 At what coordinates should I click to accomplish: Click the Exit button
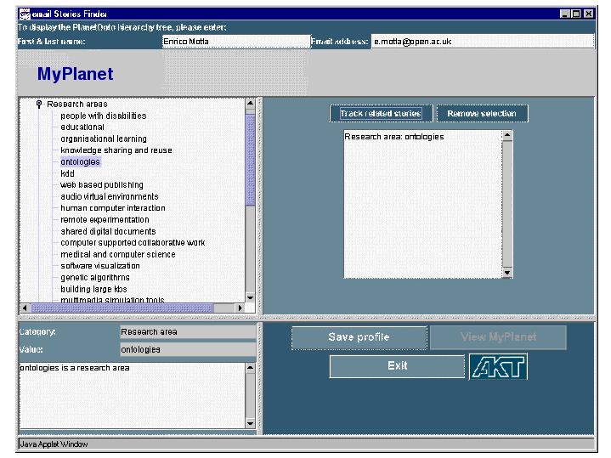pos(397,366)
